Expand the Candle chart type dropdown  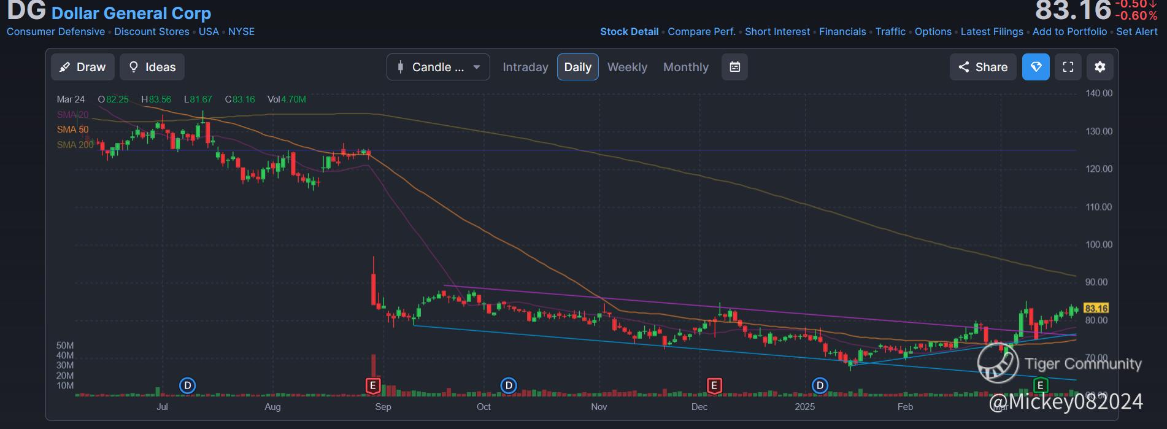(x=438, y=67)
